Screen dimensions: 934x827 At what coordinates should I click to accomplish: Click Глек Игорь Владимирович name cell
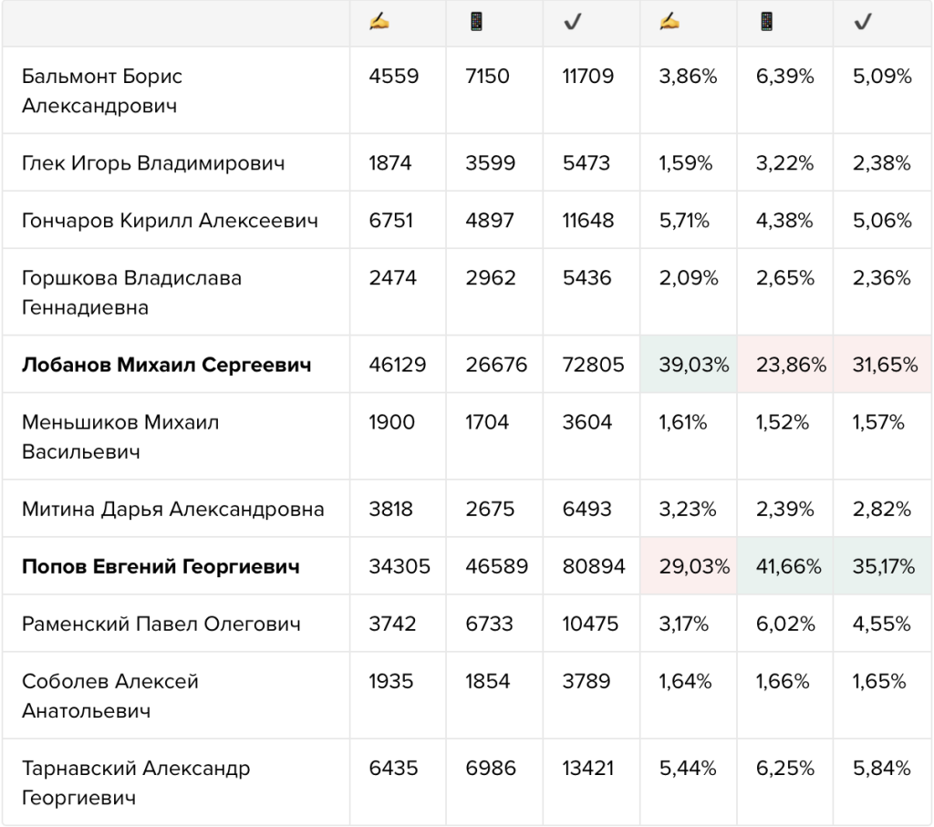[x=176, y=162]
